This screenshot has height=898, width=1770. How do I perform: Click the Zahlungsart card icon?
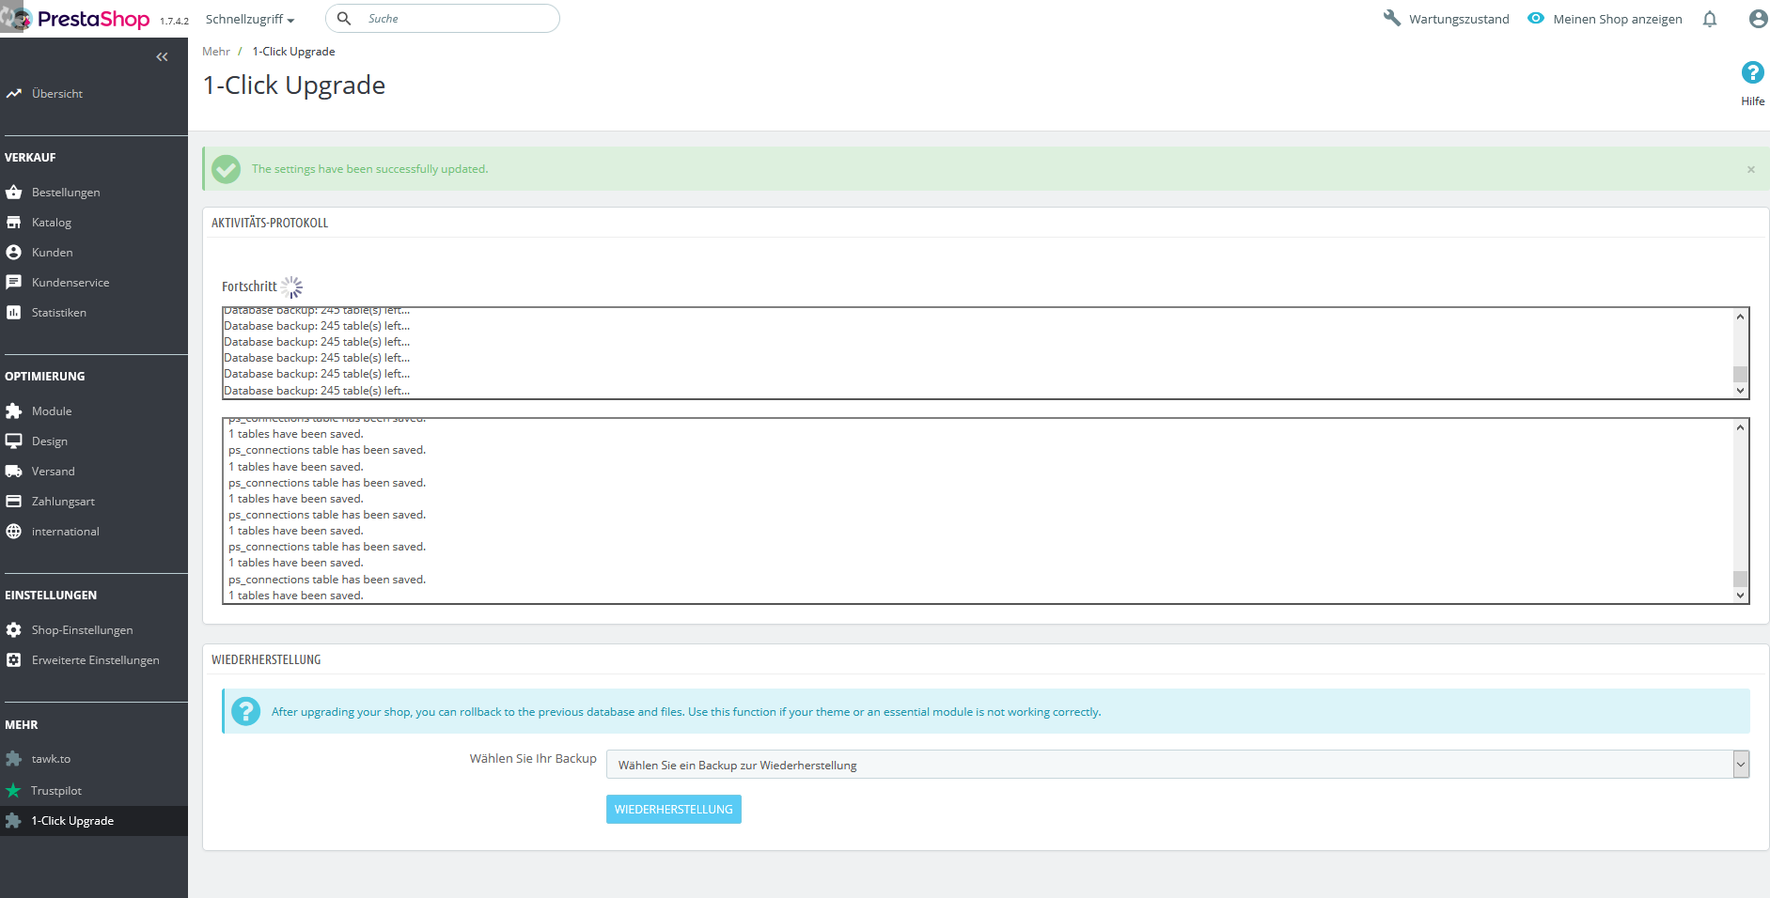tap(14, 502)
